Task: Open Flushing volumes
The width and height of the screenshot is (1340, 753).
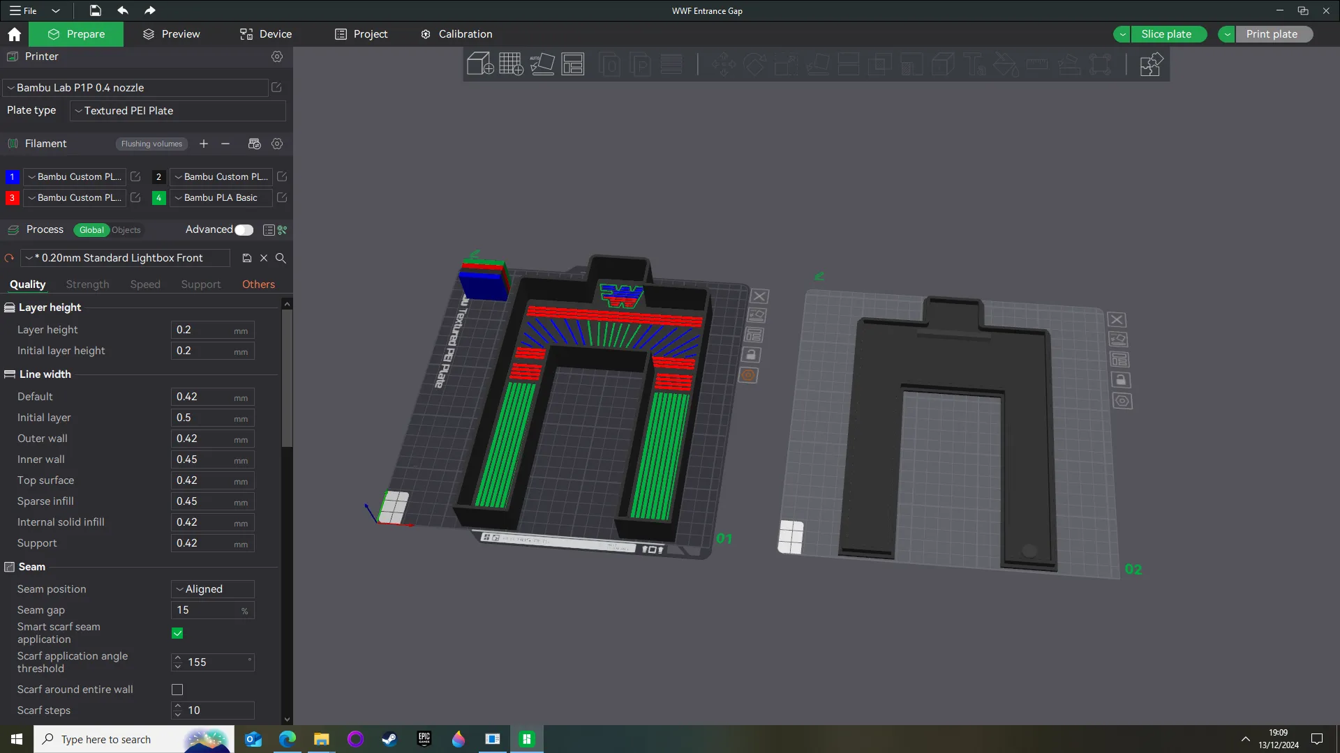Action: click(151, 144)
